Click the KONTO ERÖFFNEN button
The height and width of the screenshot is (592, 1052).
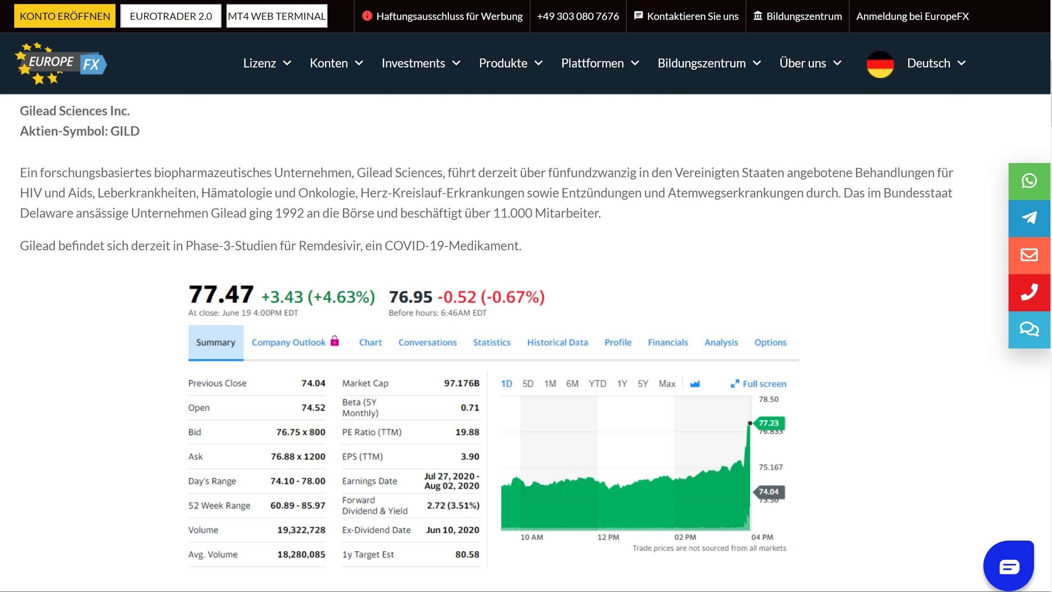pyautogui.click(x=65, y=16)
